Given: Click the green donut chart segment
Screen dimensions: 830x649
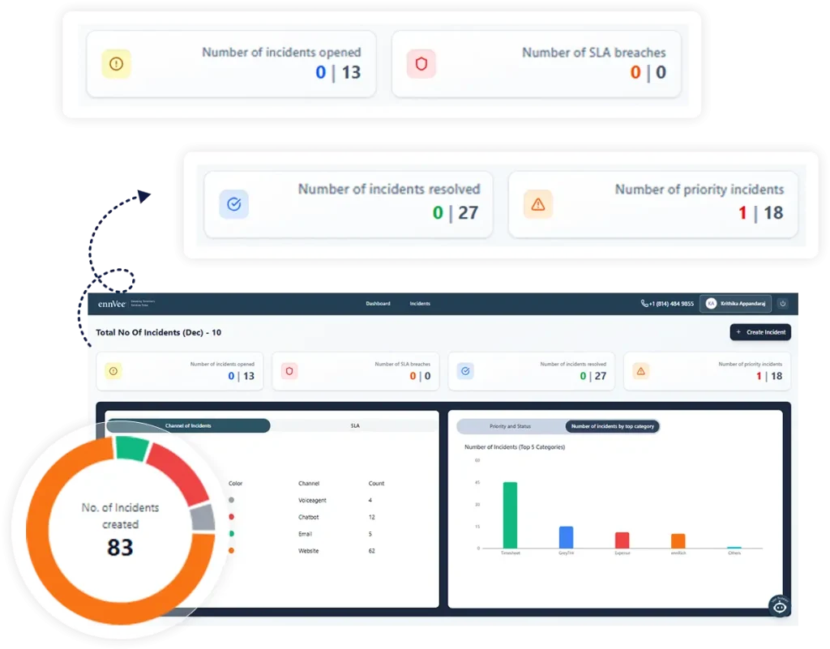Looking at the screenshot, I should 130,448.
